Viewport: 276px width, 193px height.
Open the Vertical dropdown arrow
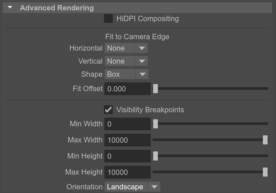[x=141, y=61]
